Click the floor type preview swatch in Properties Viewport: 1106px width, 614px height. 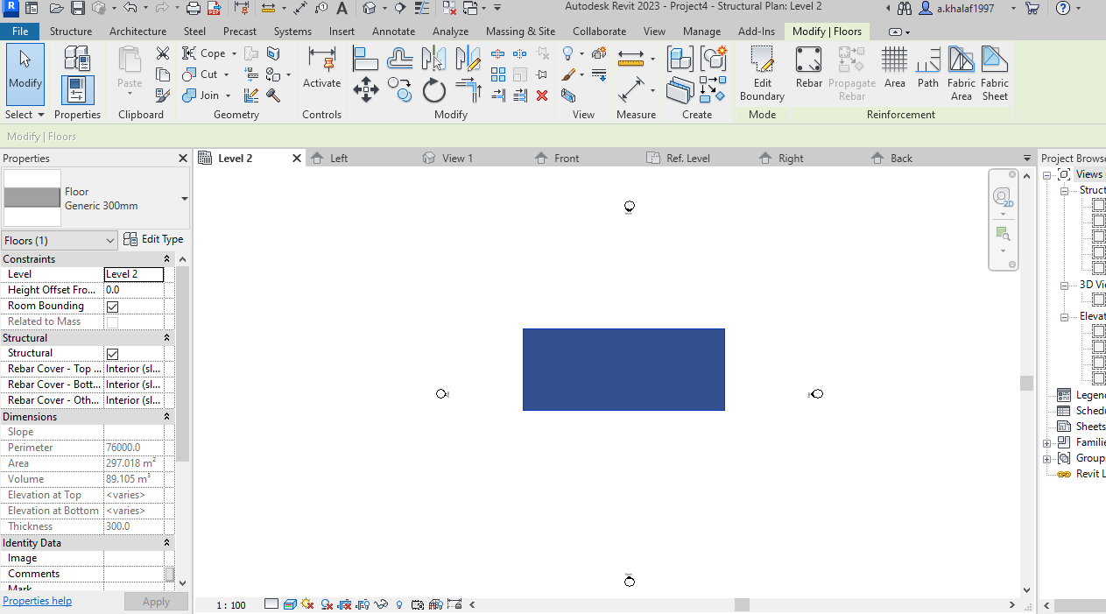[32, 197]
